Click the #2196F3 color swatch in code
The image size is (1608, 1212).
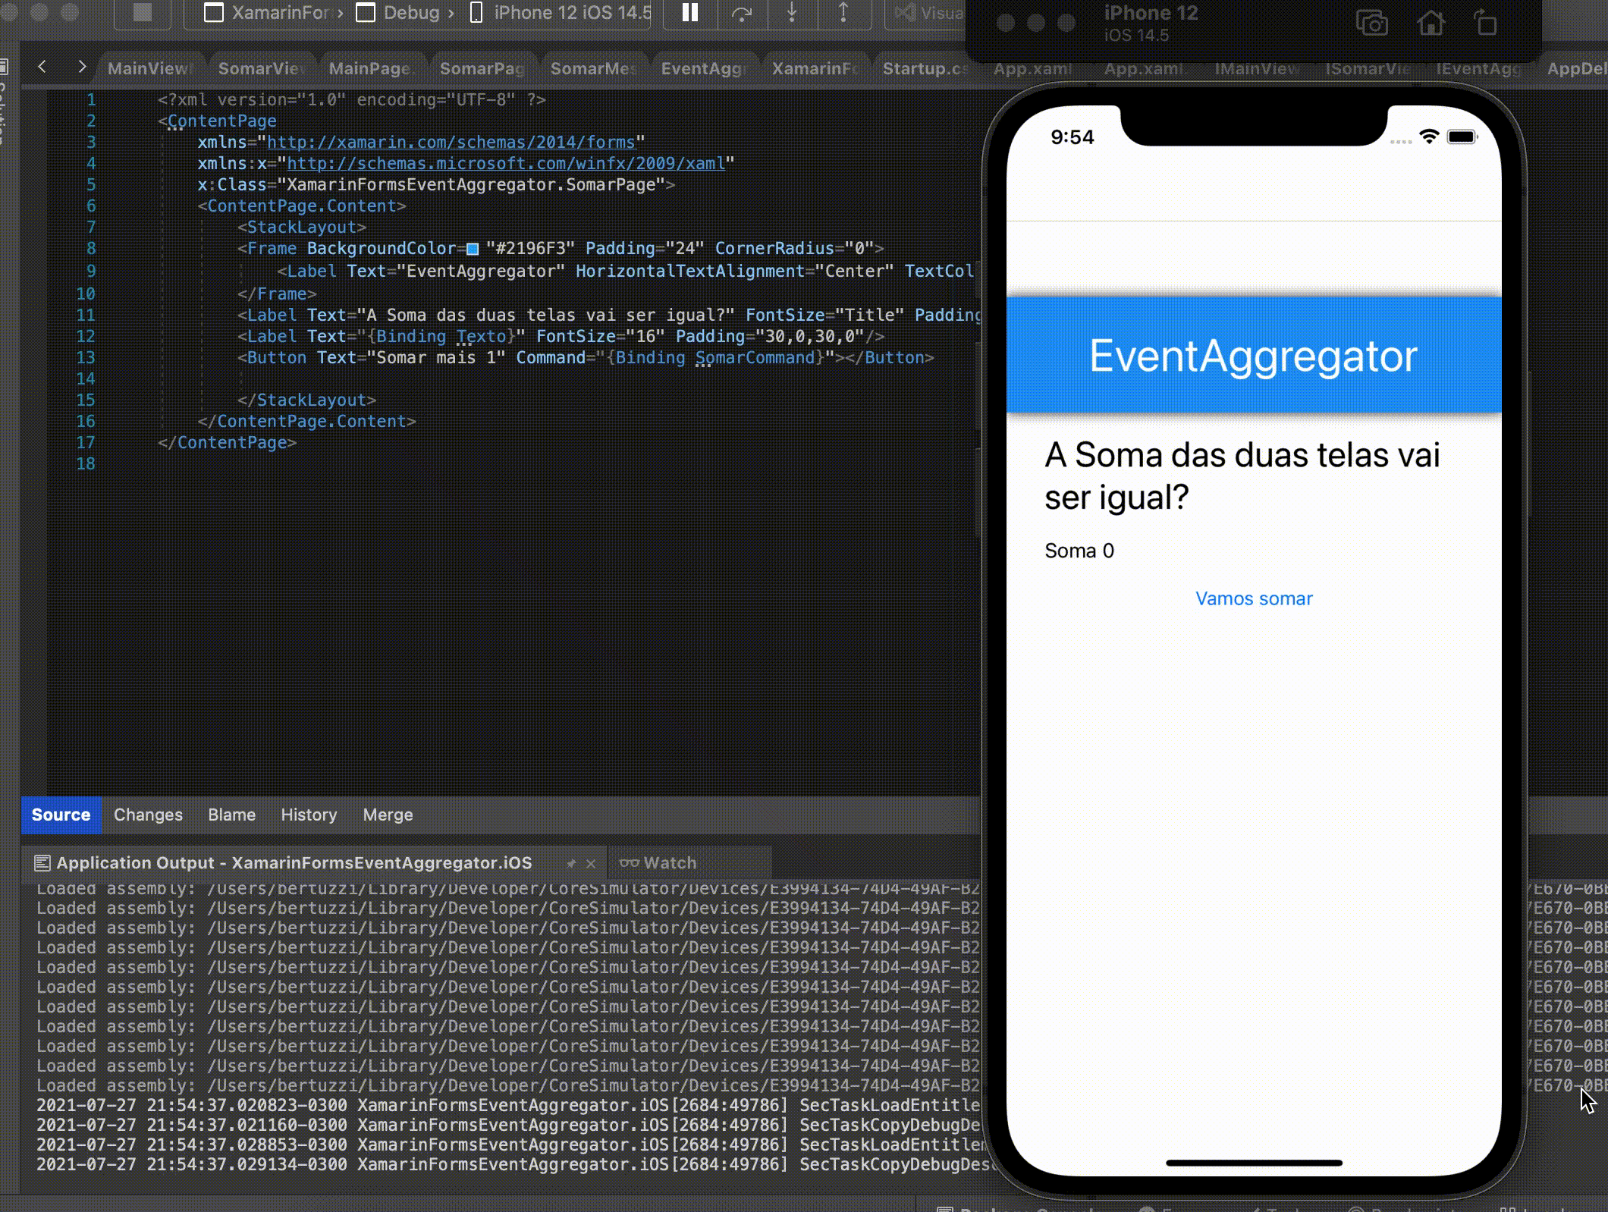473,249
